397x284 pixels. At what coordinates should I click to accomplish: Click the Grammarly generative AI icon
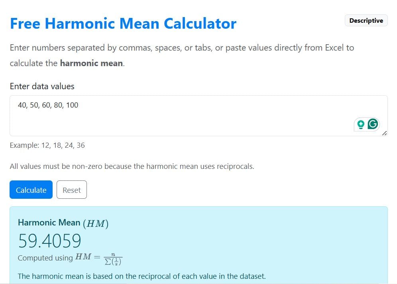(x=361, y=124)
